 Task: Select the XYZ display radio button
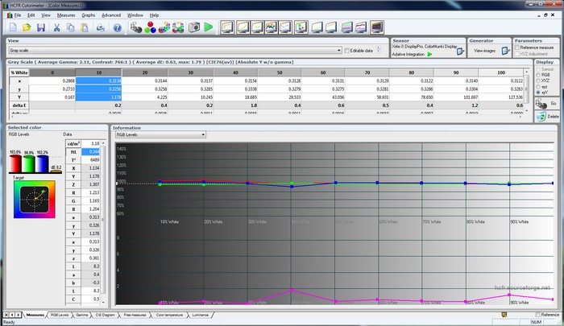pyautogui.click(x=538, y=80)
